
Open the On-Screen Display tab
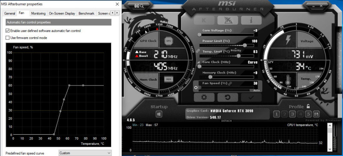coord(62,13)
